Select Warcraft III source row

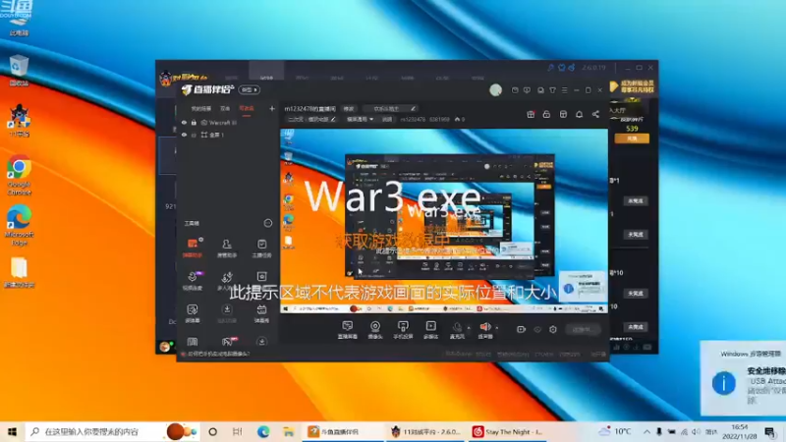pyautogui.click(x=227, y=122)
